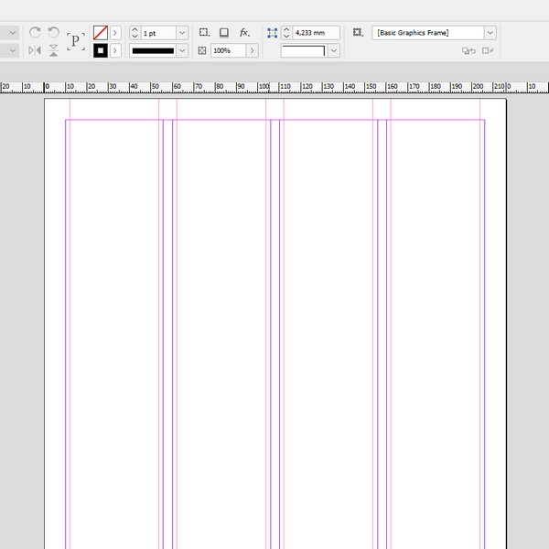Click the 1 pt stroke weight field
The height and width of the screenshot is (549, 549).
[x=158, y=33]
